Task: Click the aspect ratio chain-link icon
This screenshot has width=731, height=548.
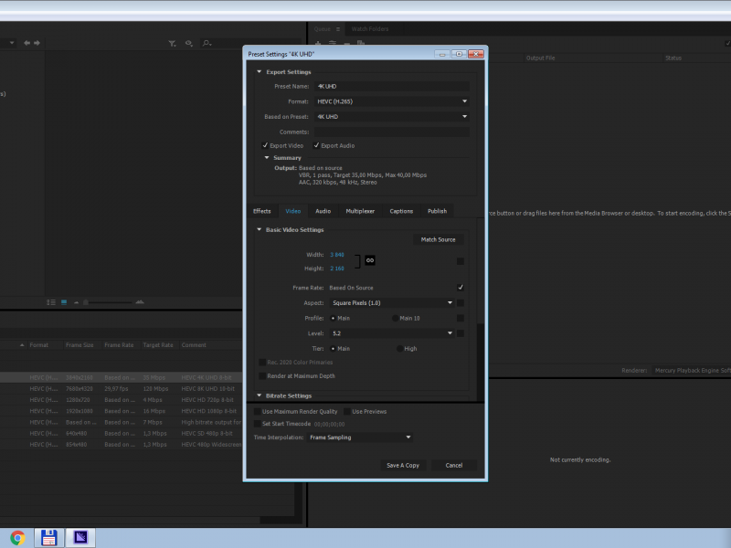Action: point(370,260)
